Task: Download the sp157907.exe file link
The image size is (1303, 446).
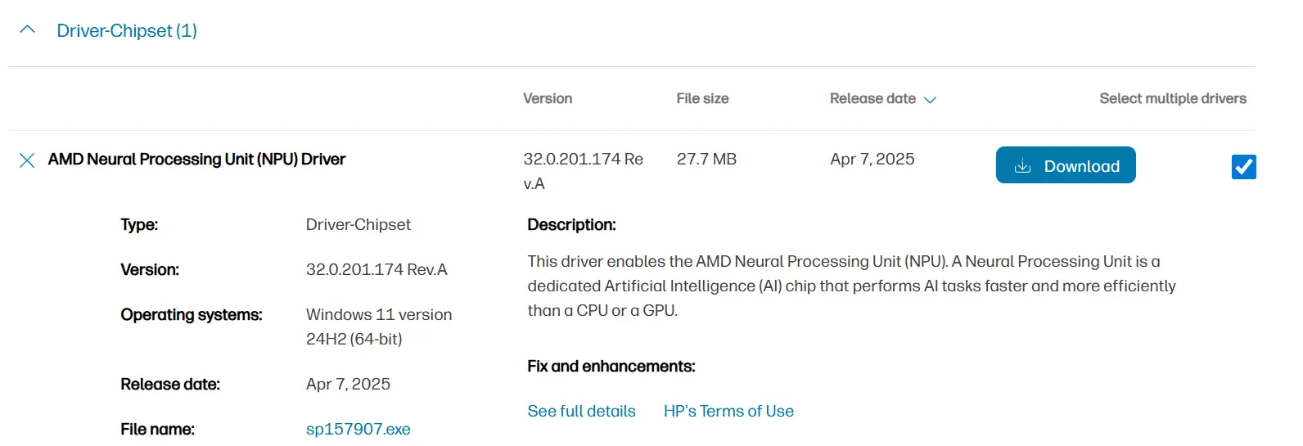Action: click(358, 430)
